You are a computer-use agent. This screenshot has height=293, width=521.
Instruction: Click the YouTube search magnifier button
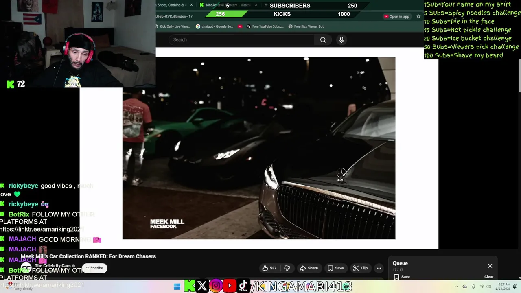tap(323, 39)
